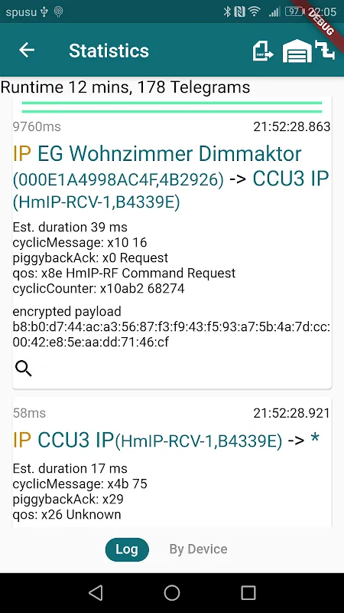344x613 pixels.
Task: Tap the Runtime 12 mins summary line
Action: (125, 87)
